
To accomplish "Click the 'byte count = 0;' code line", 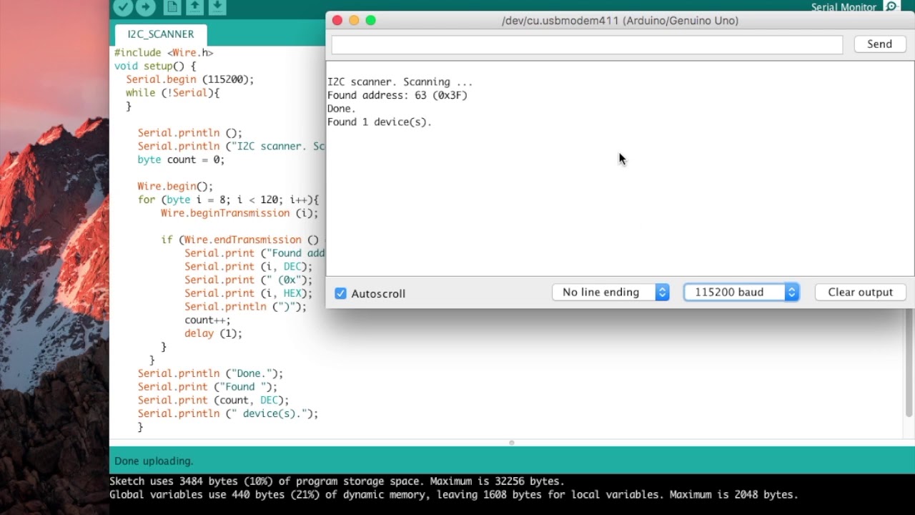I will [x=181, y=160].
